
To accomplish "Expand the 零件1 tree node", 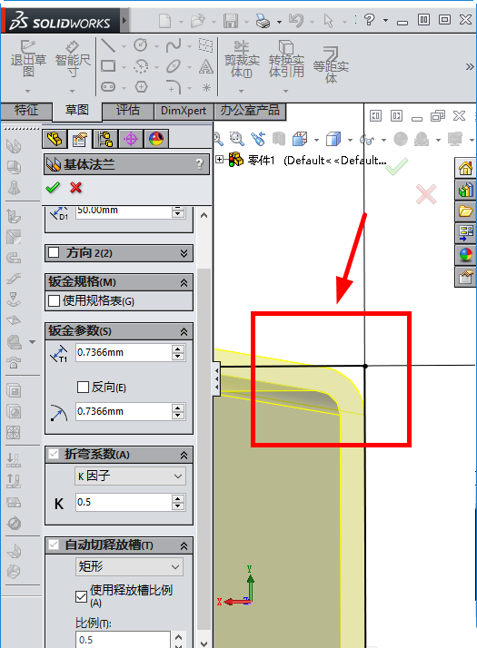I will coord(220,159).
